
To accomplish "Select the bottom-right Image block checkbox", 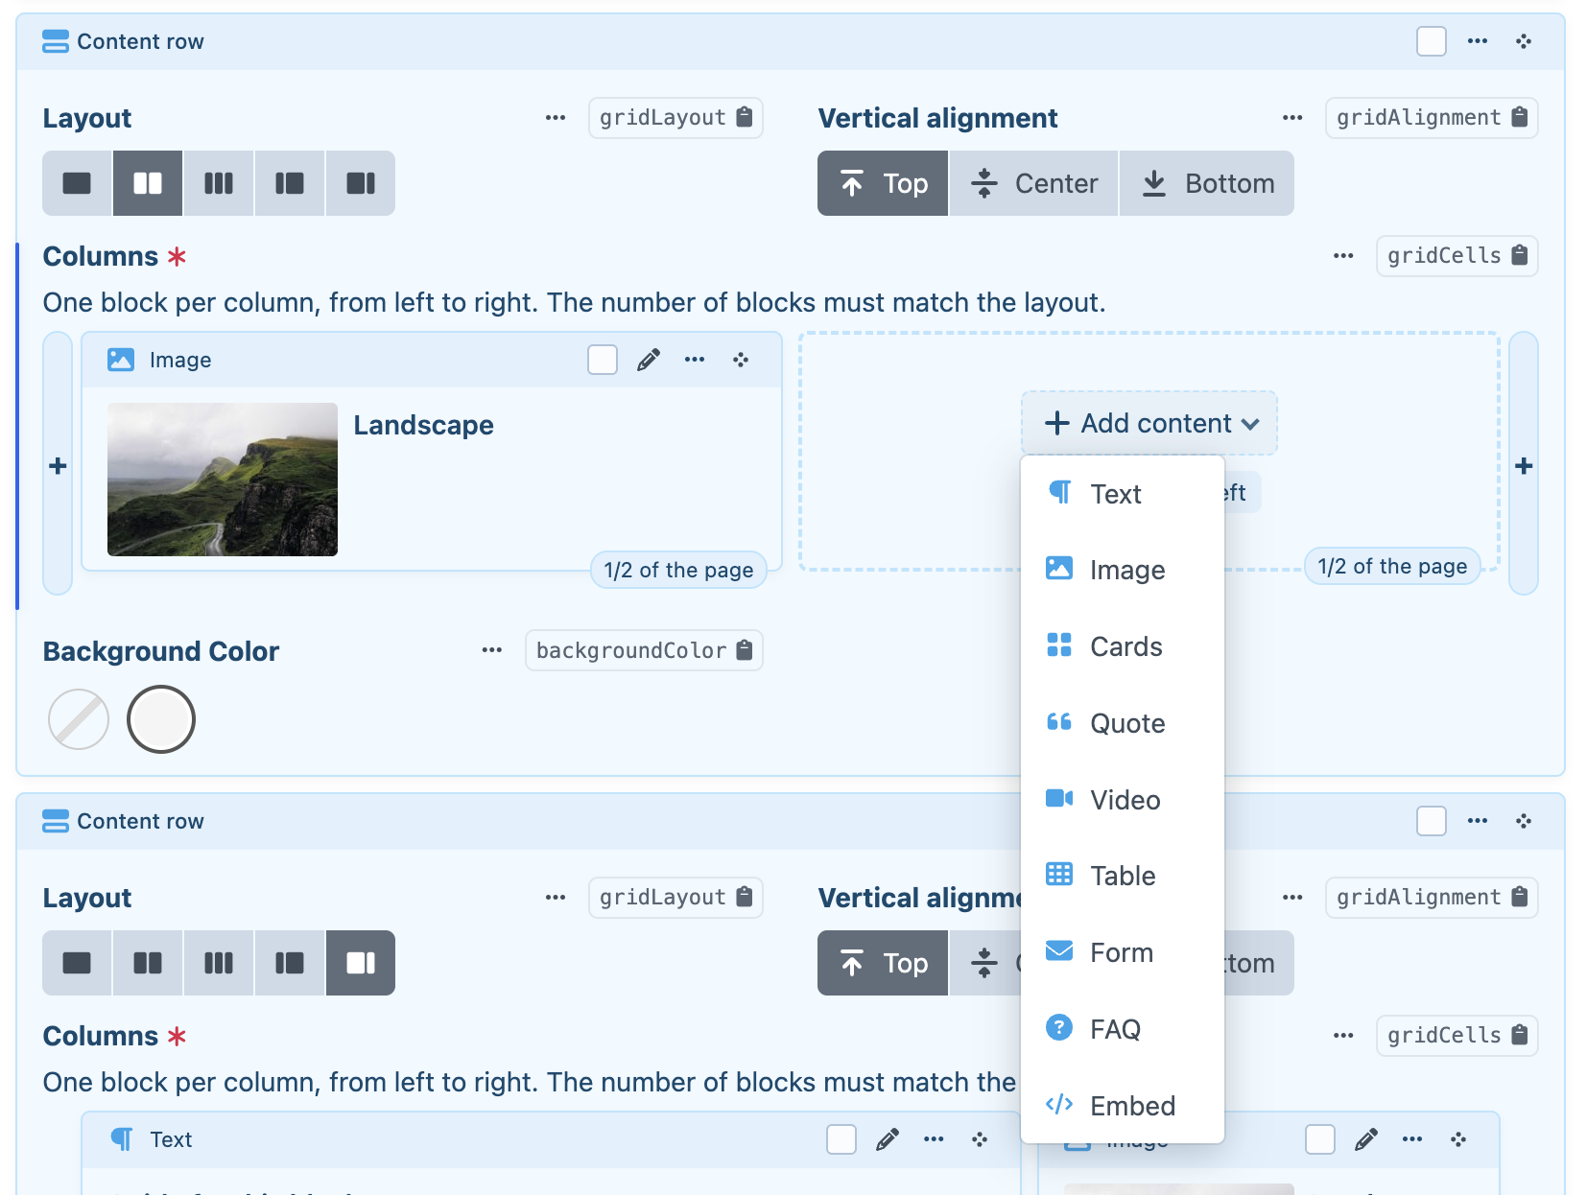I will [x=1320, y=1139].
